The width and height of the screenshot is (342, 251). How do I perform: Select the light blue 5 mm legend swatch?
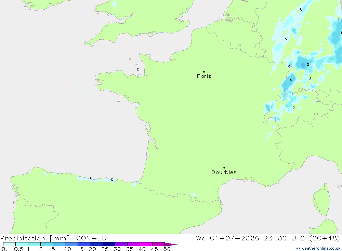point(59,244)
